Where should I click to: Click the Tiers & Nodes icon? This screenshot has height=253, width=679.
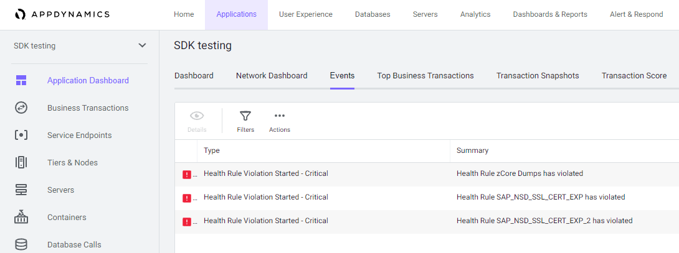(21, 163)
